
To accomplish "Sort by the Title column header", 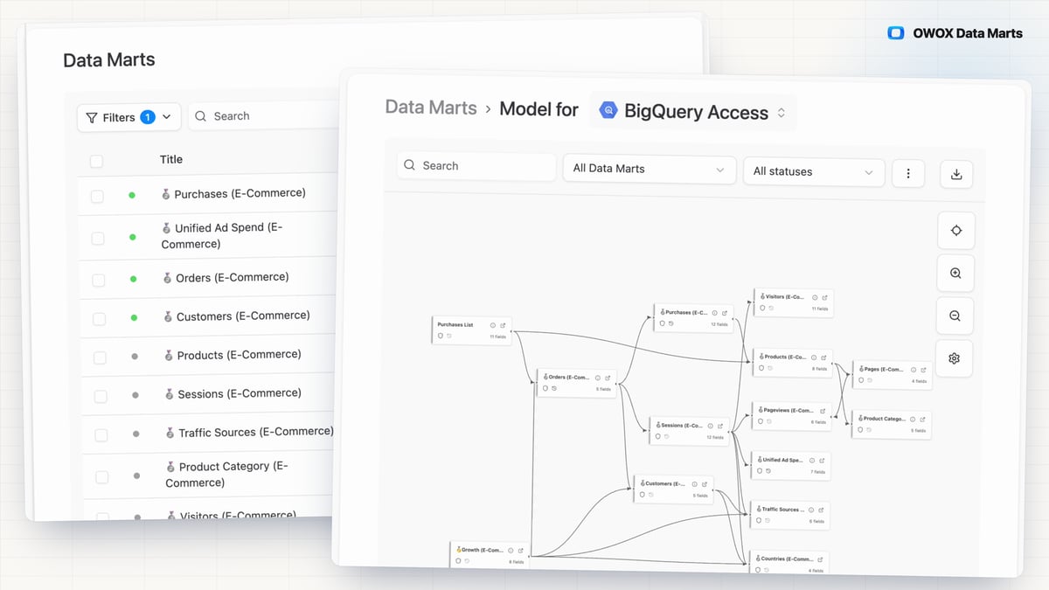I will 171,159.
